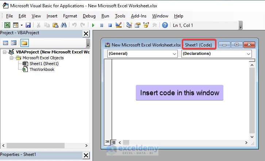Screen dimensions: 265x161
Task: Select the Microsoft Excel Objects folder
Action: (x=43, y=58)
